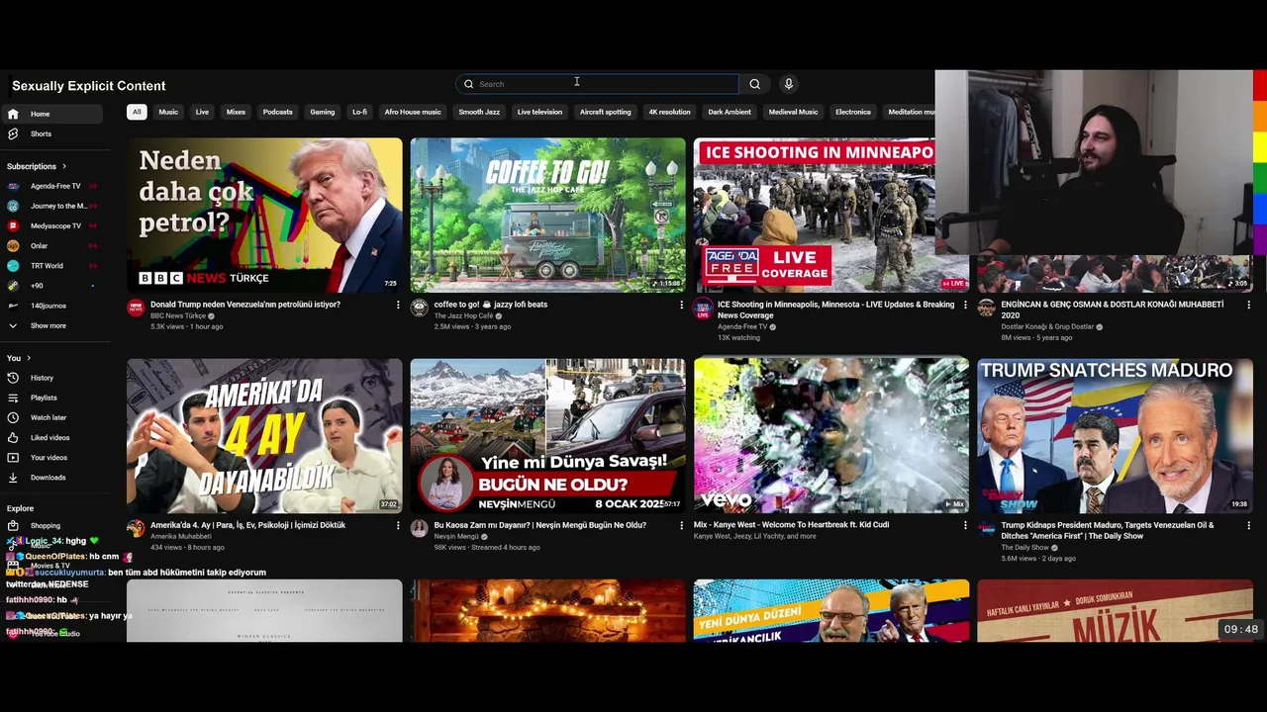Open title 'Trump Kidnaps President Maduro' video

coord(1107,530)
